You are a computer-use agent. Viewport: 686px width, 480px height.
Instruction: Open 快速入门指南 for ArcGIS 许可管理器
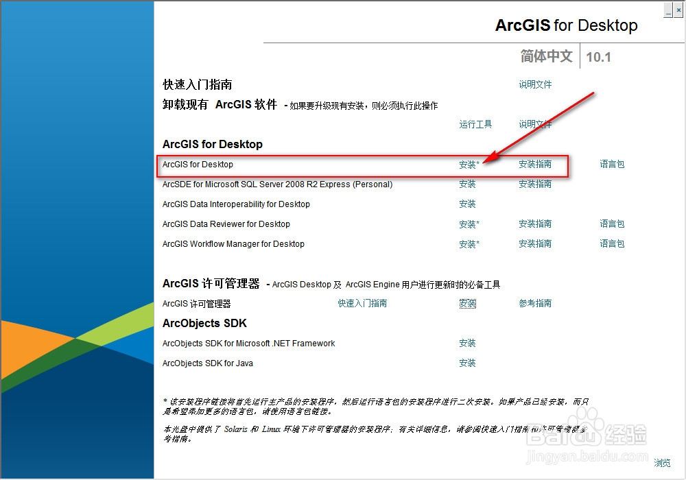[x=362, y=303]
